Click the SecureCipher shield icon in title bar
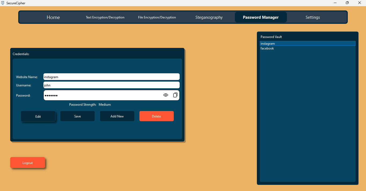Screen dimensions: 366x191 (x=3, y=3)
